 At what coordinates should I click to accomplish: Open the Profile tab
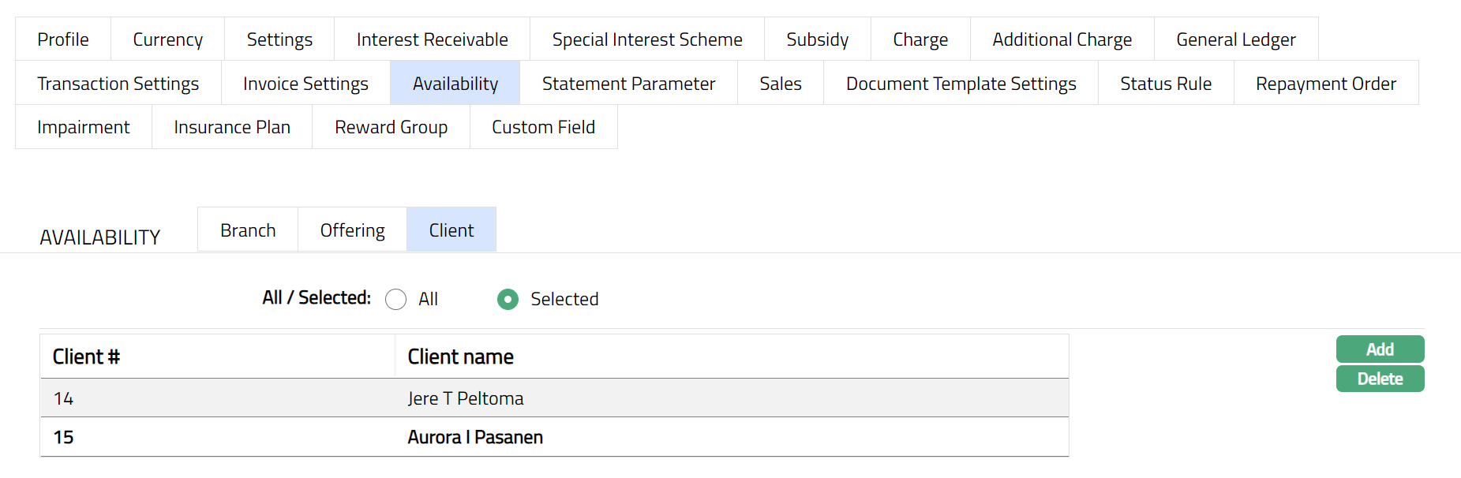(63, 39)
